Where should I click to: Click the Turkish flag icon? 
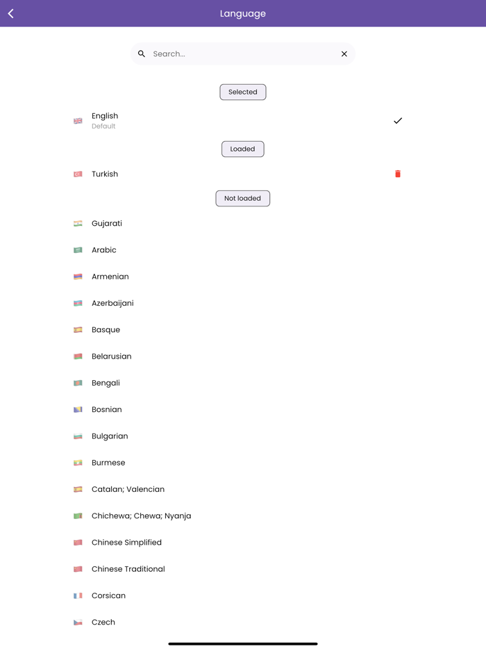tap(77, 174)
